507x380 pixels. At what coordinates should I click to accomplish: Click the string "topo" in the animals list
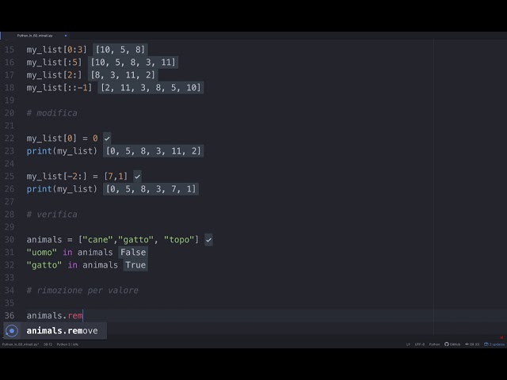179,240
